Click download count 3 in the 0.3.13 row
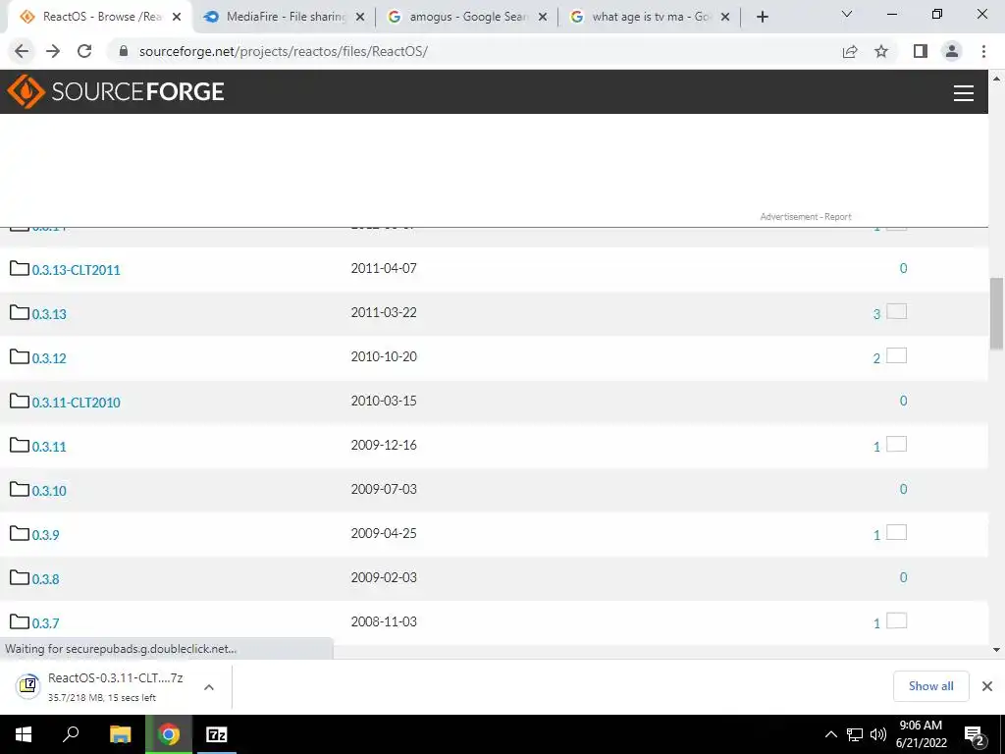Screen dimensions: 1005x754 876,314
